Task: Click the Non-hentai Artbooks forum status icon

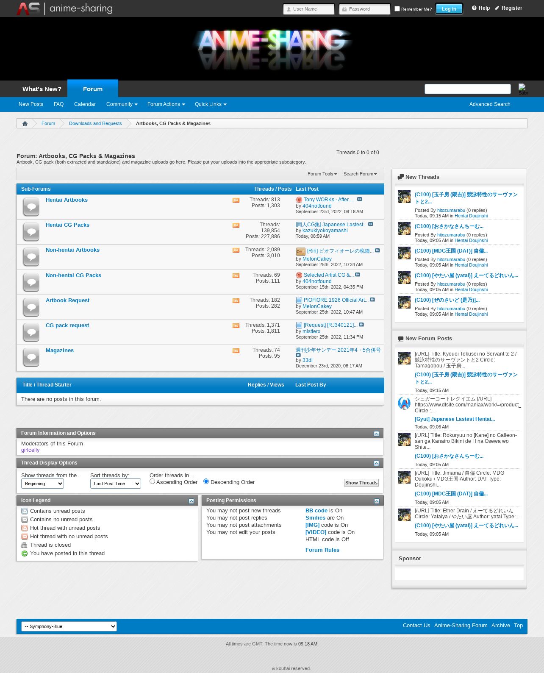Action: [31, 257]
